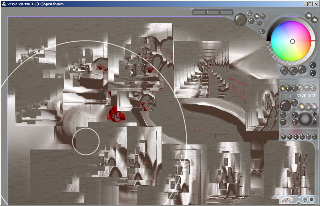Viewport: 320px width, 206px height.
Task: Click the small knob on top of the bottom-right panel
Action: coord(299,196)
